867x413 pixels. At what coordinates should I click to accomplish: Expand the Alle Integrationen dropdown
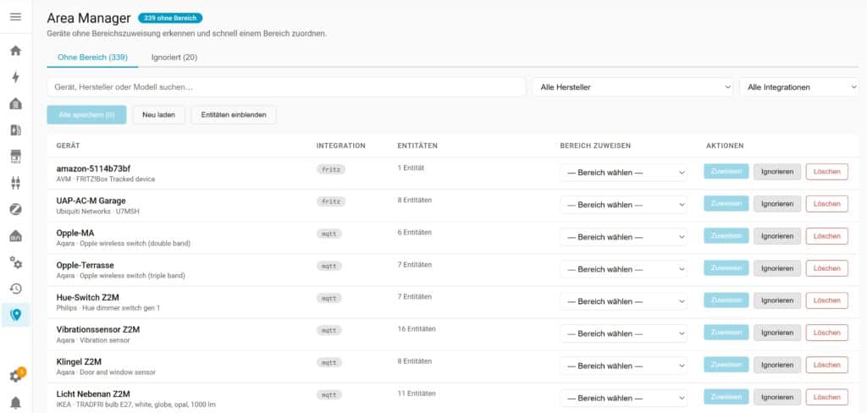799,87
